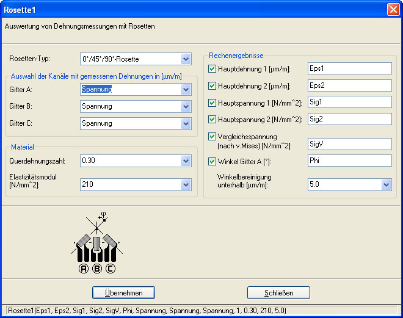
Task: Disable Hauptspannung 1 result
Action: point(212,103)
